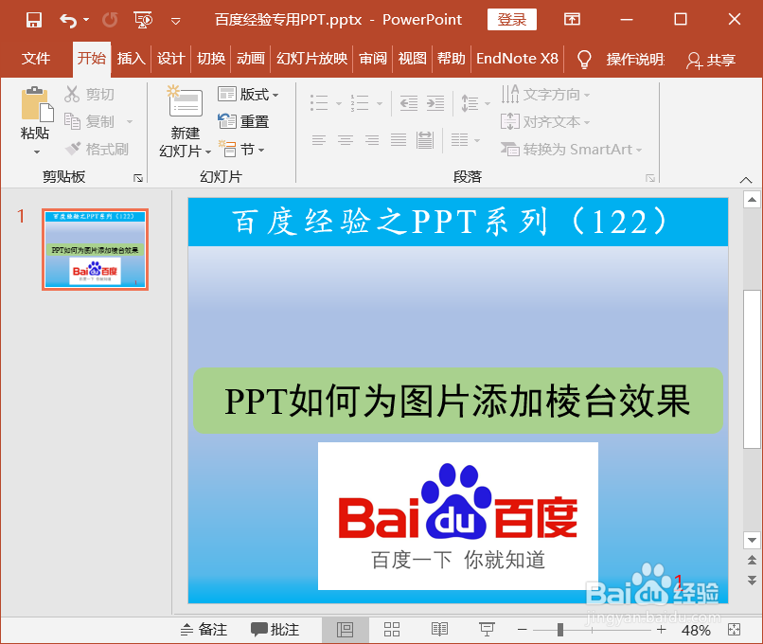Click the line spacing icon
Image resolution: width=763 pixels, height=644 pixels.
pos(470,103)
